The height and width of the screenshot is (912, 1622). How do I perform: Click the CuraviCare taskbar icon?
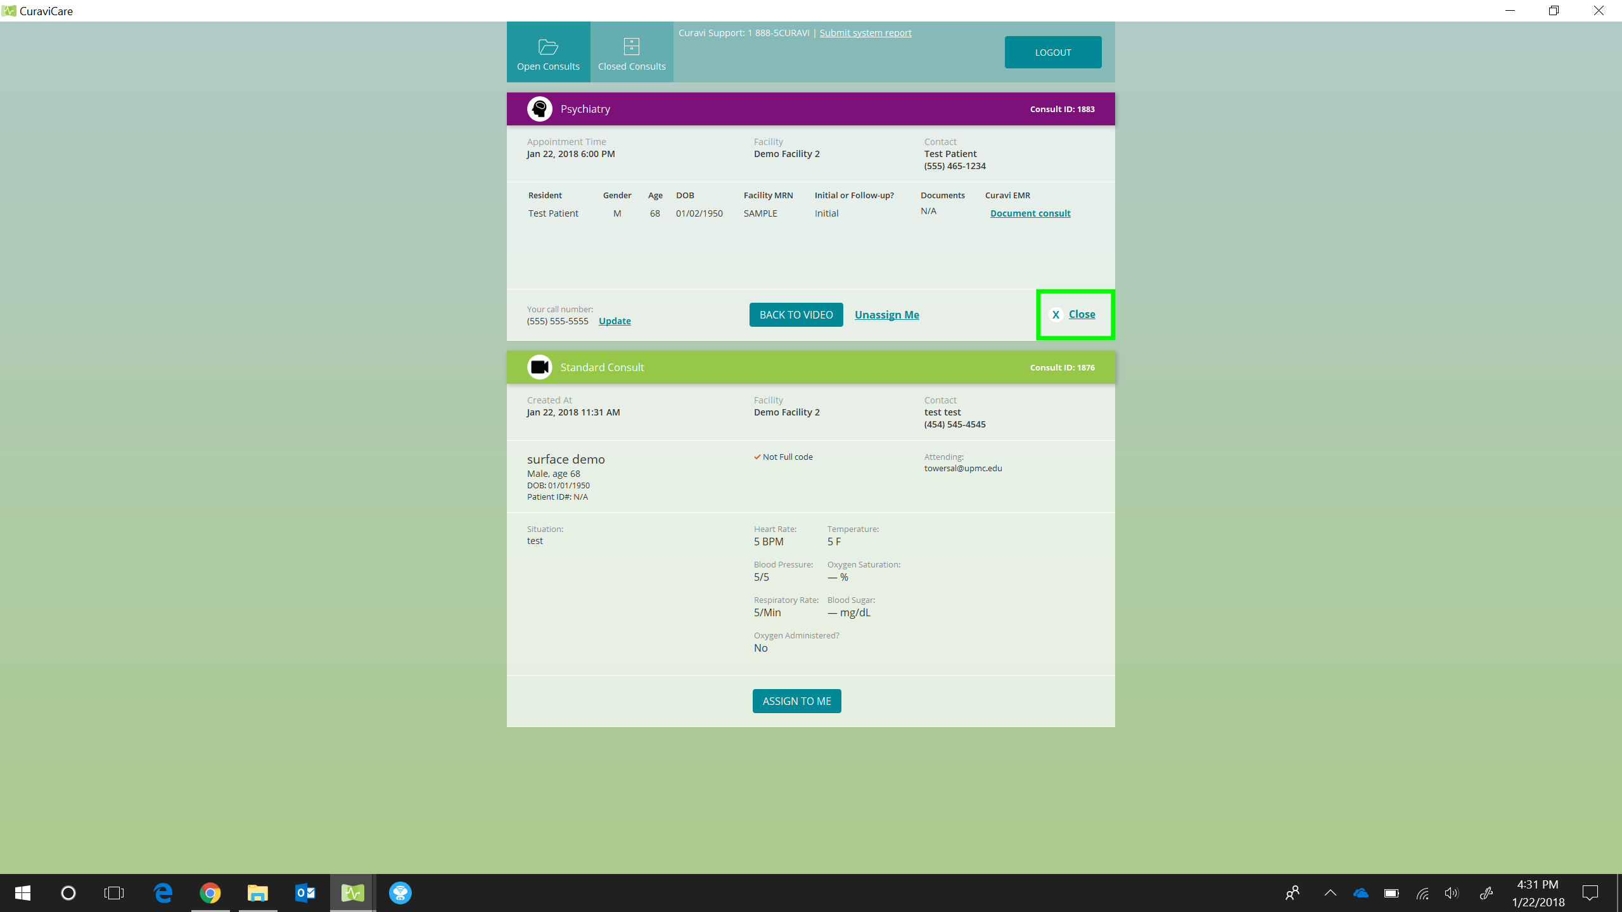[x=353, y=893]
